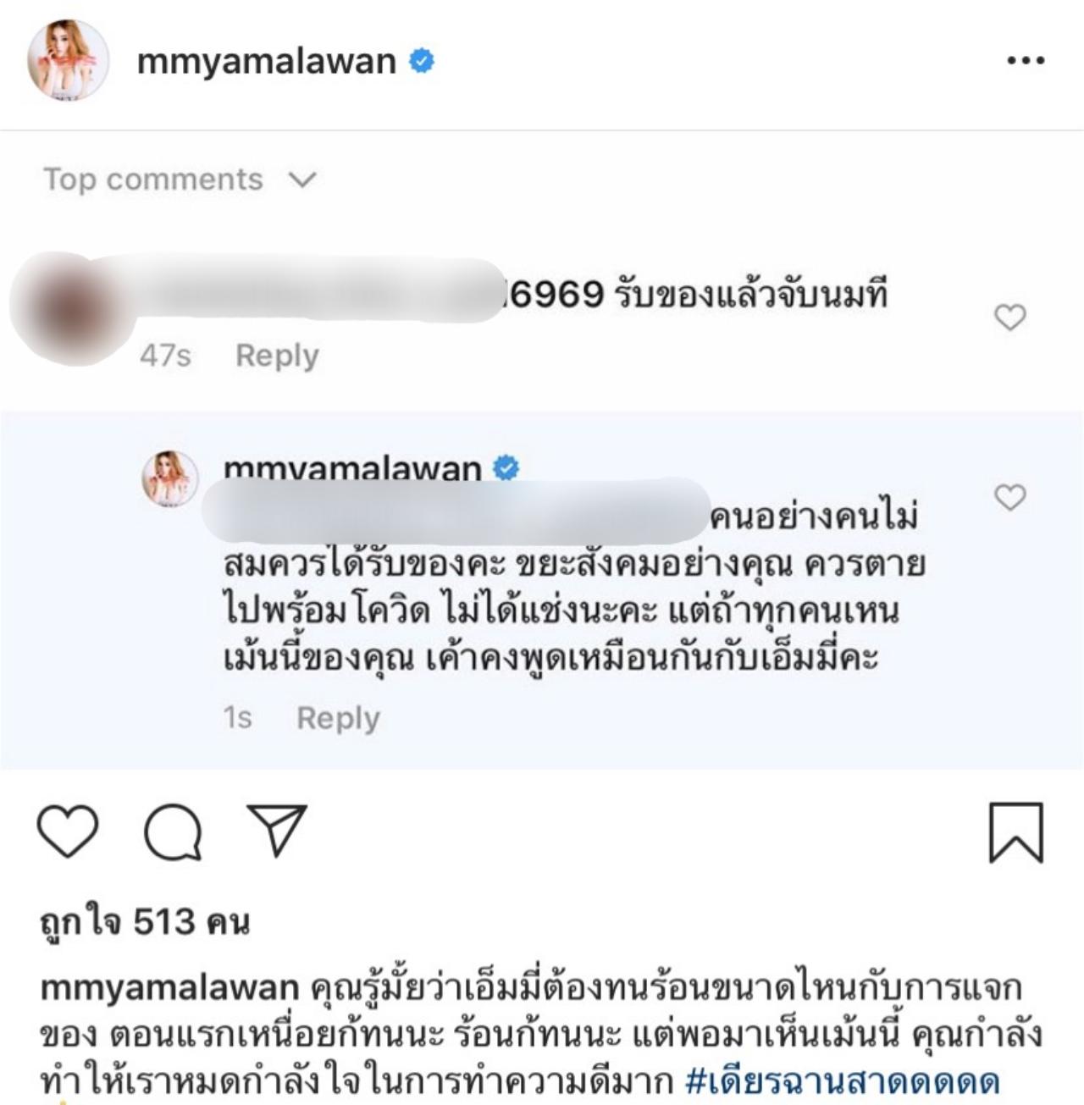This screenshot has height=1105, width=1084.
Task: Open the three-dot options menu
Action: pos(1025,61)
